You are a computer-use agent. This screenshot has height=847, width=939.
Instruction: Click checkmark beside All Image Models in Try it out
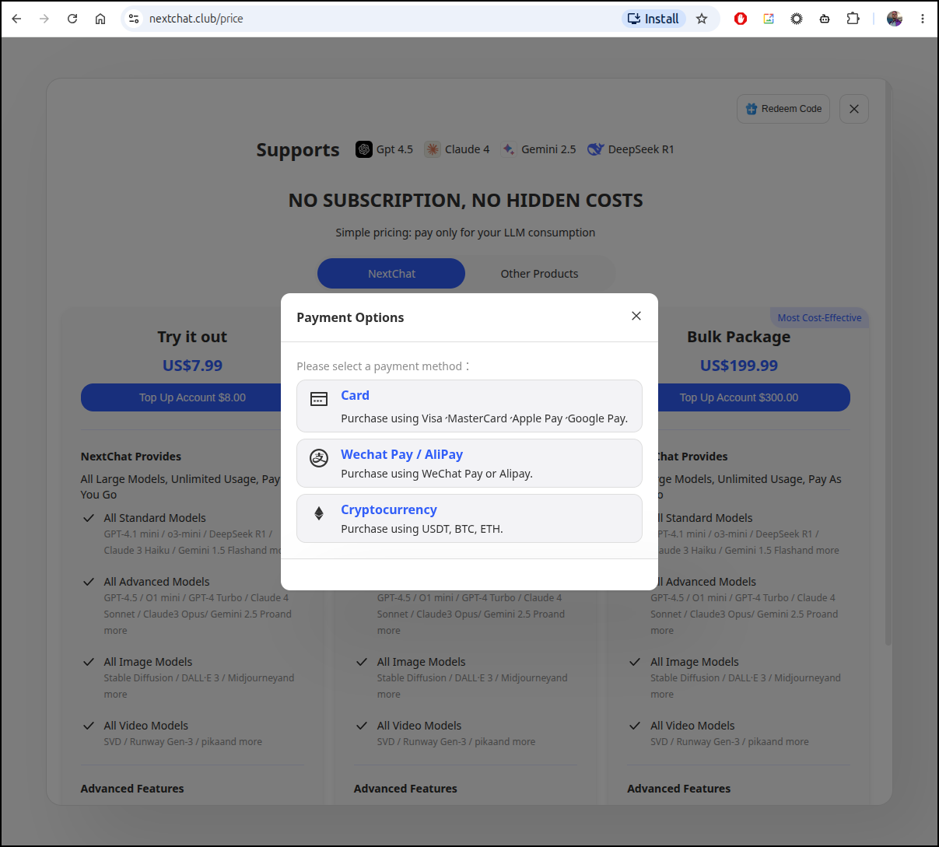click(x=89, y=662)
